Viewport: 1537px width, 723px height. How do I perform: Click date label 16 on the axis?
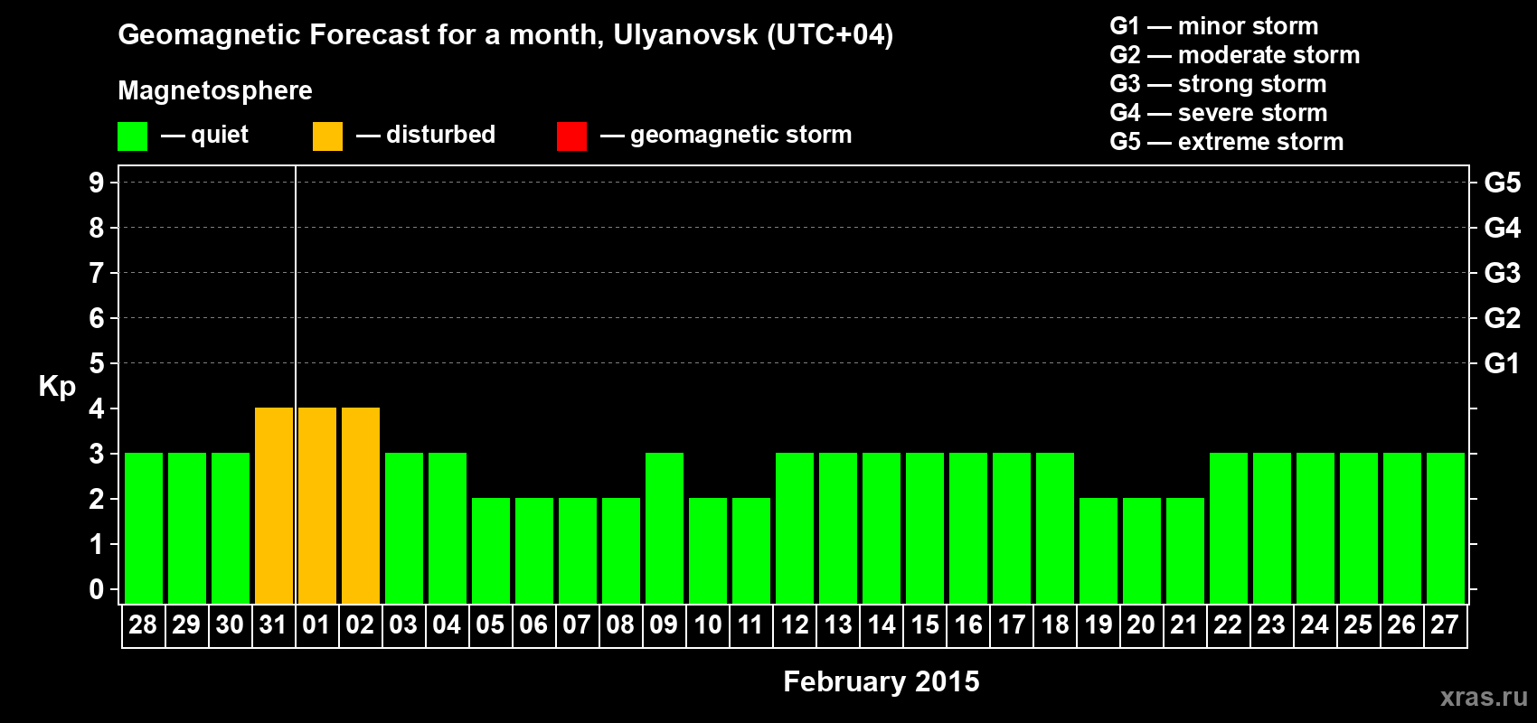(968, 625)
